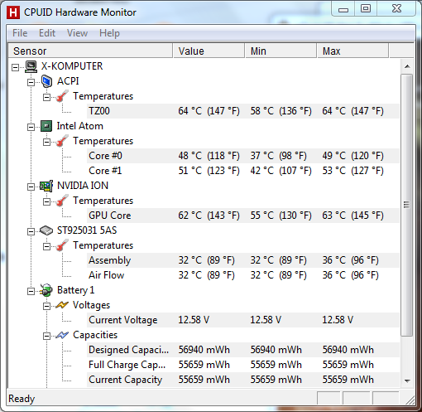Close the CPUID Hardware Monitor window
Image resolution: width=422 pixels, height=412 pixels.
(396, 9)
